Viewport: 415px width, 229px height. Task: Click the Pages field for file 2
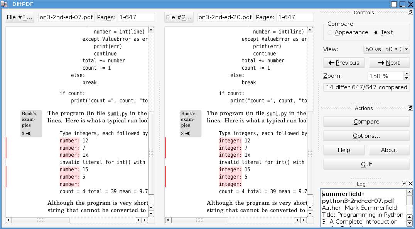point(295,17)
